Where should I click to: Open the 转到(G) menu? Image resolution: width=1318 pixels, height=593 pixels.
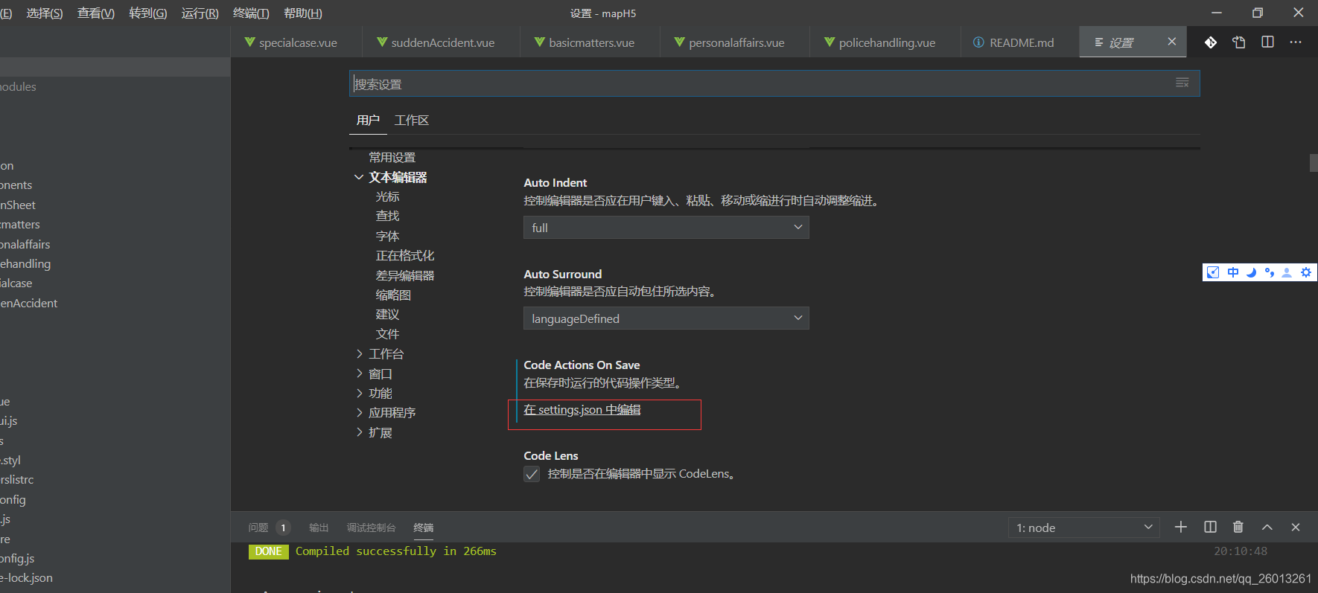click(148, 13)
